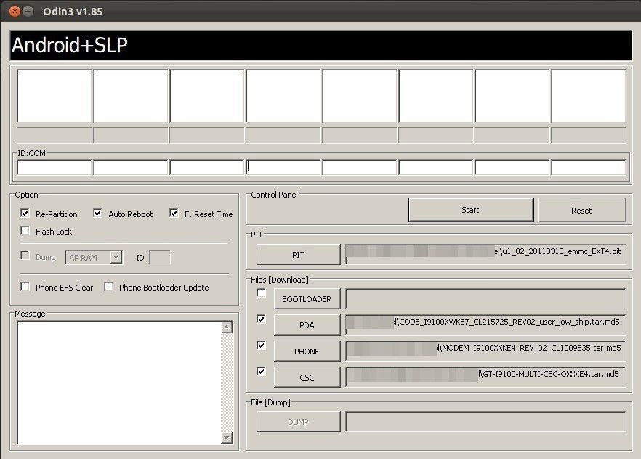Viewport: 641px width, 459px height.
Task: Pick a modem file with the PHONE button
Action: [x=307, y=352]
